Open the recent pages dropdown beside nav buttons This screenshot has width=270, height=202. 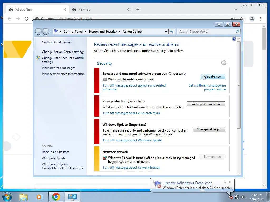[51, 32]
